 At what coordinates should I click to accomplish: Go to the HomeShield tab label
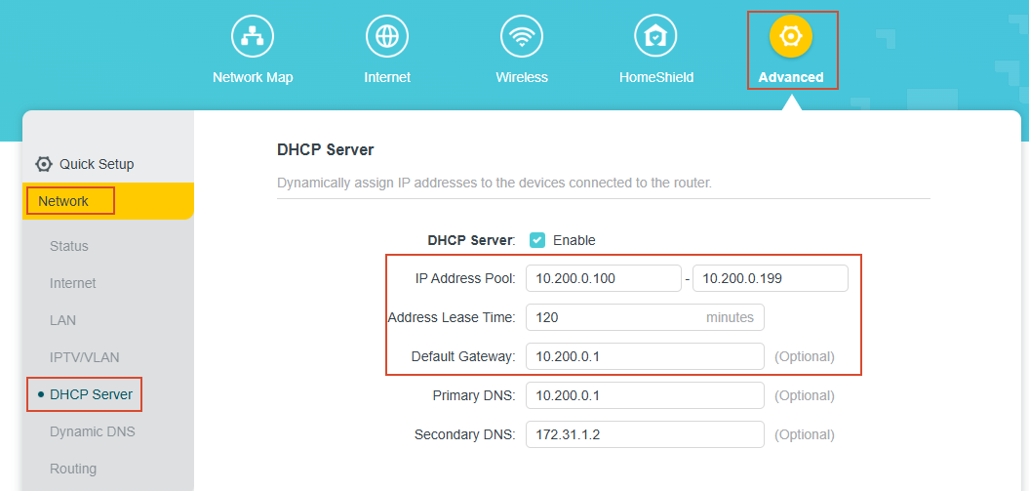click(656, 77)
